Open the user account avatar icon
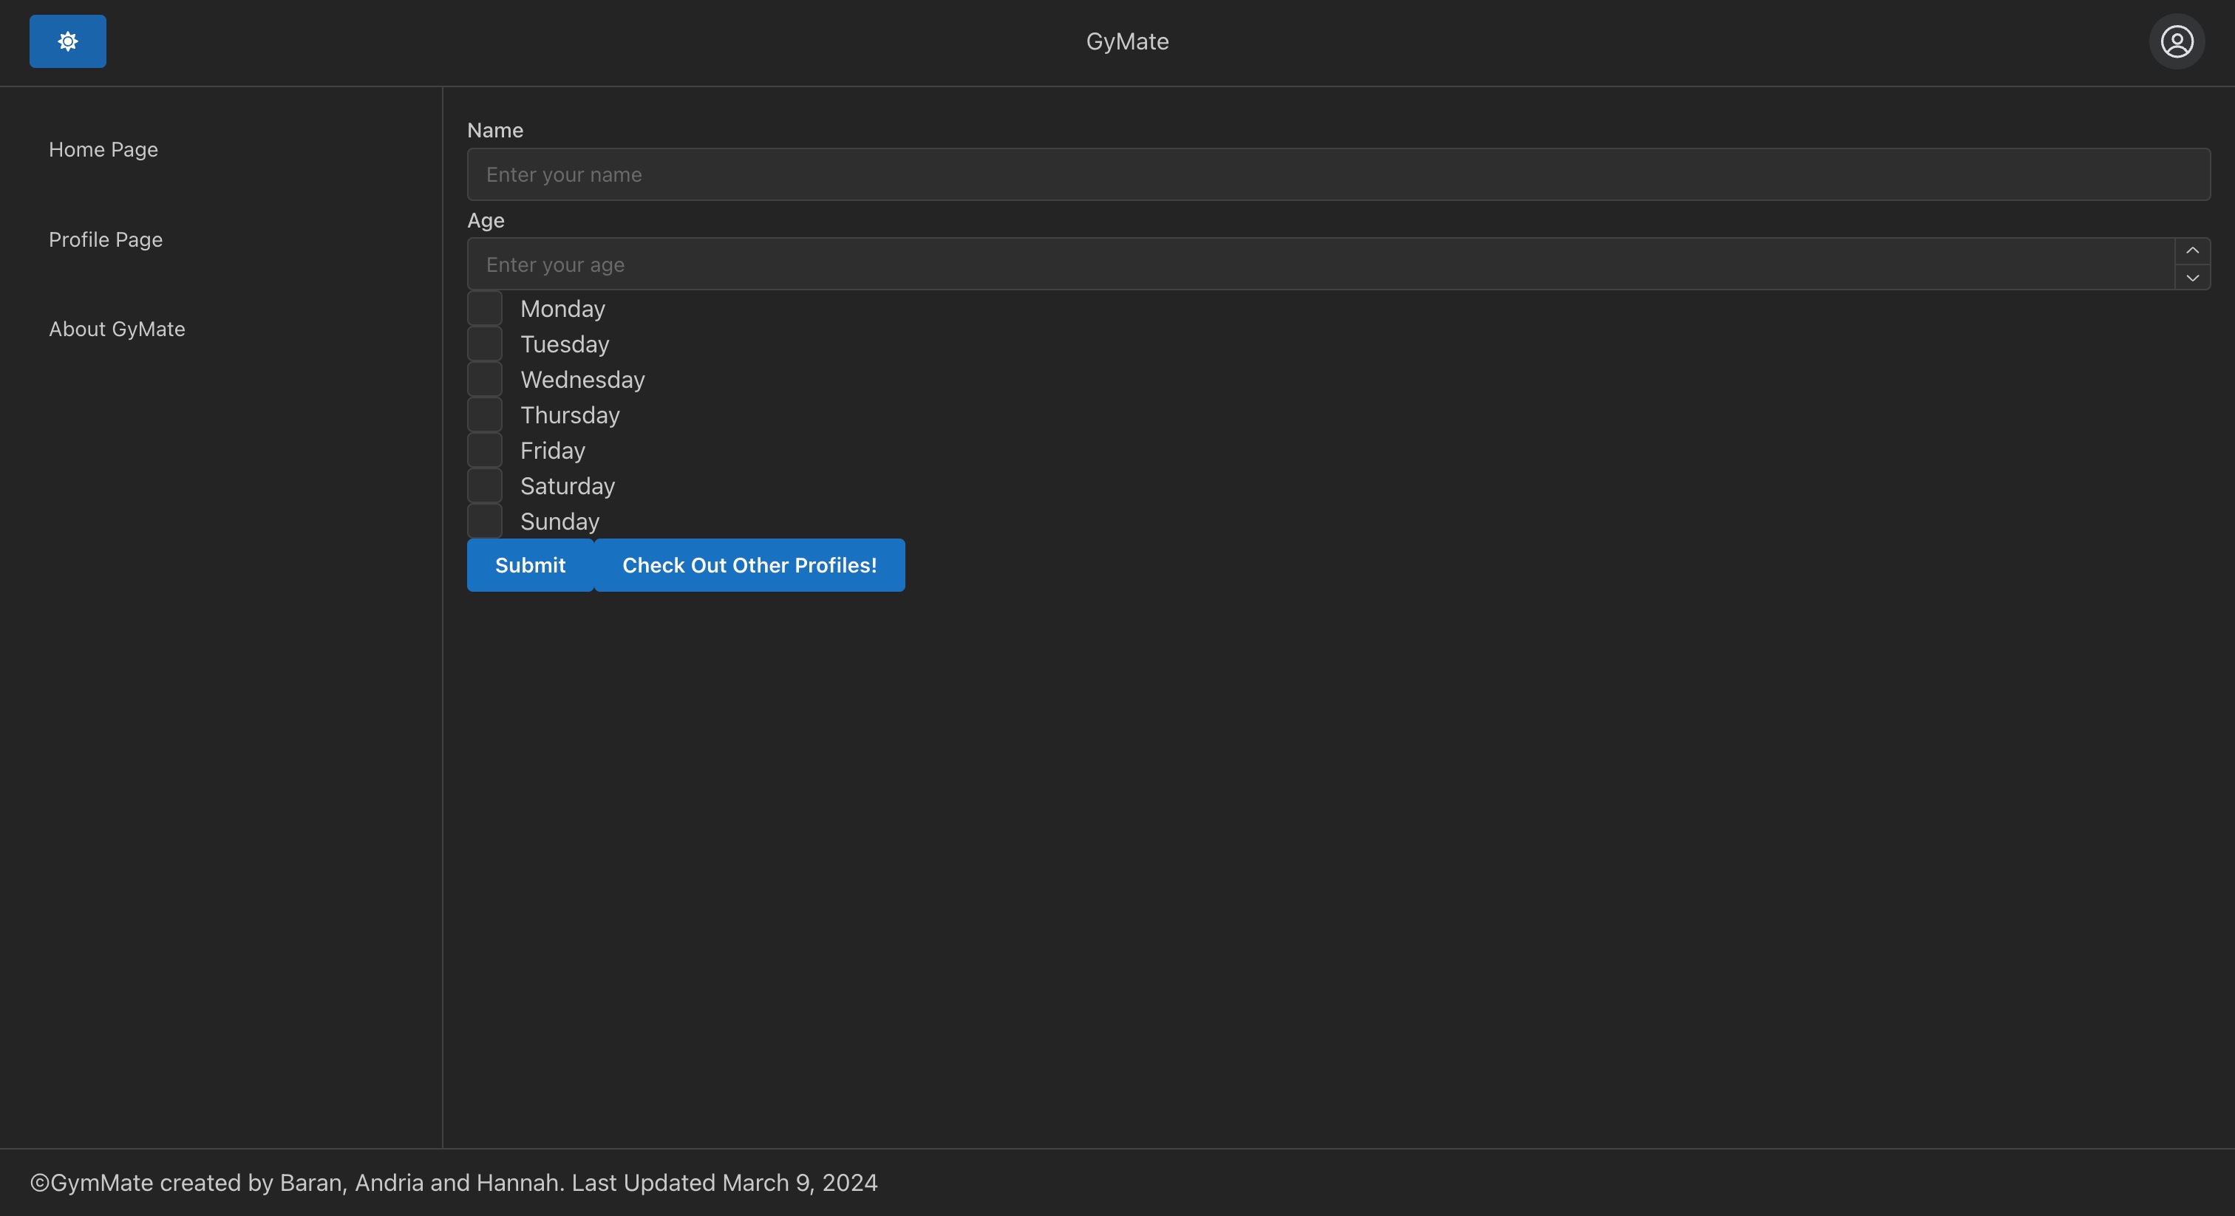2235x1216 pixels. [x=2176, y=41]
